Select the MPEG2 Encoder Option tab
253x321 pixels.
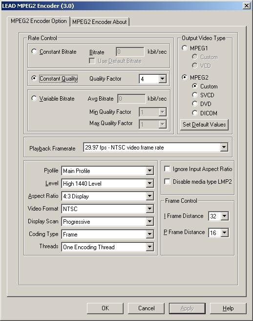tap(39, 21)
